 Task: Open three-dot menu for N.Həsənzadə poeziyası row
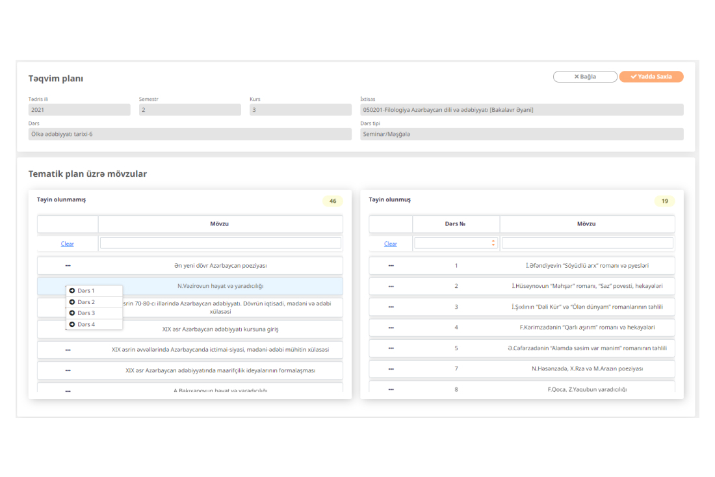391,369
